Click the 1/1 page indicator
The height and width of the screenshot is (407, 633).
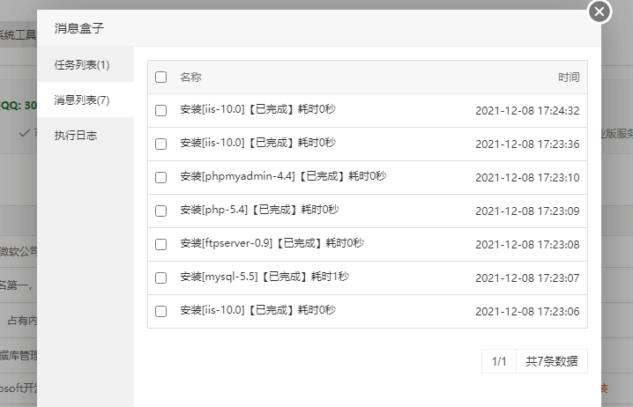pos(499,361)
